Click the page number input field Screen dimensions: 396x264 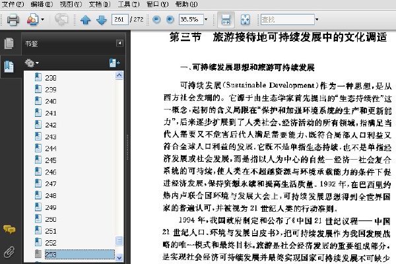(119, 19)
